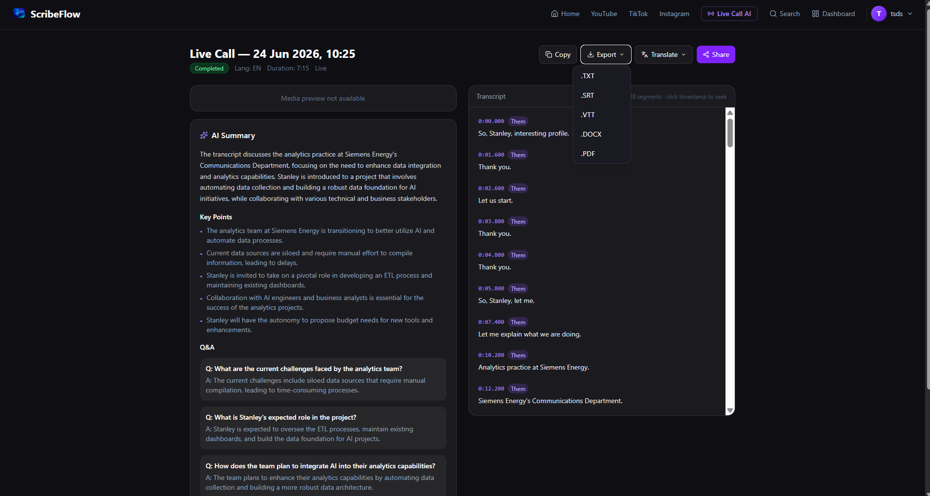Click the transcript scrollbar up arrow
The height and width of the screenshot is (496, 930).
coord(730,113)
